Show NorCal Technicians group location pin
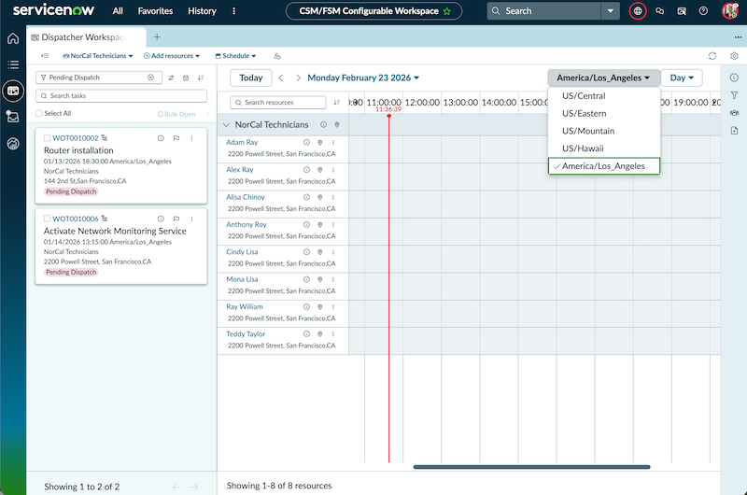747x495 pixels. (x=337, y=125)
